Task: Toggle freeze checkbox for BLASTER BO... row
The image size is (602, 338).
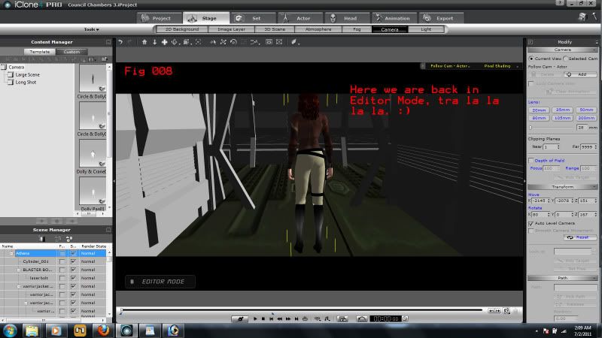Action: coord(62,270)
